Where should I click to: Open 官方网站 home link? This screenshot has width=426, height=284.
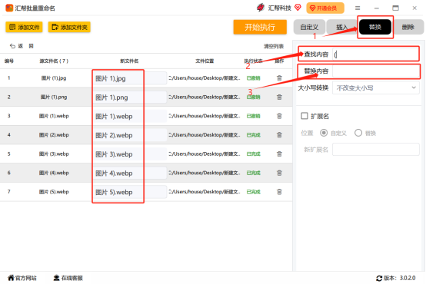[22, 278]
